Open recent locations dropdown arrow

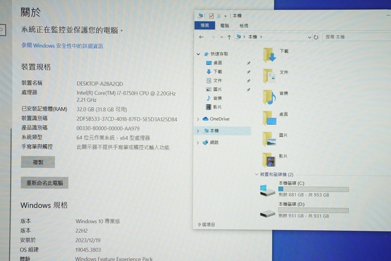point(222,37)
